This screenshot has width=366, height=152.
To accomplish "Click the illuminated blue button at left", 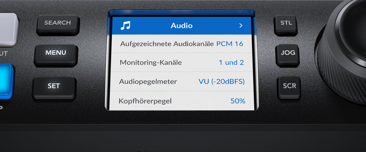I will [6, 81].
